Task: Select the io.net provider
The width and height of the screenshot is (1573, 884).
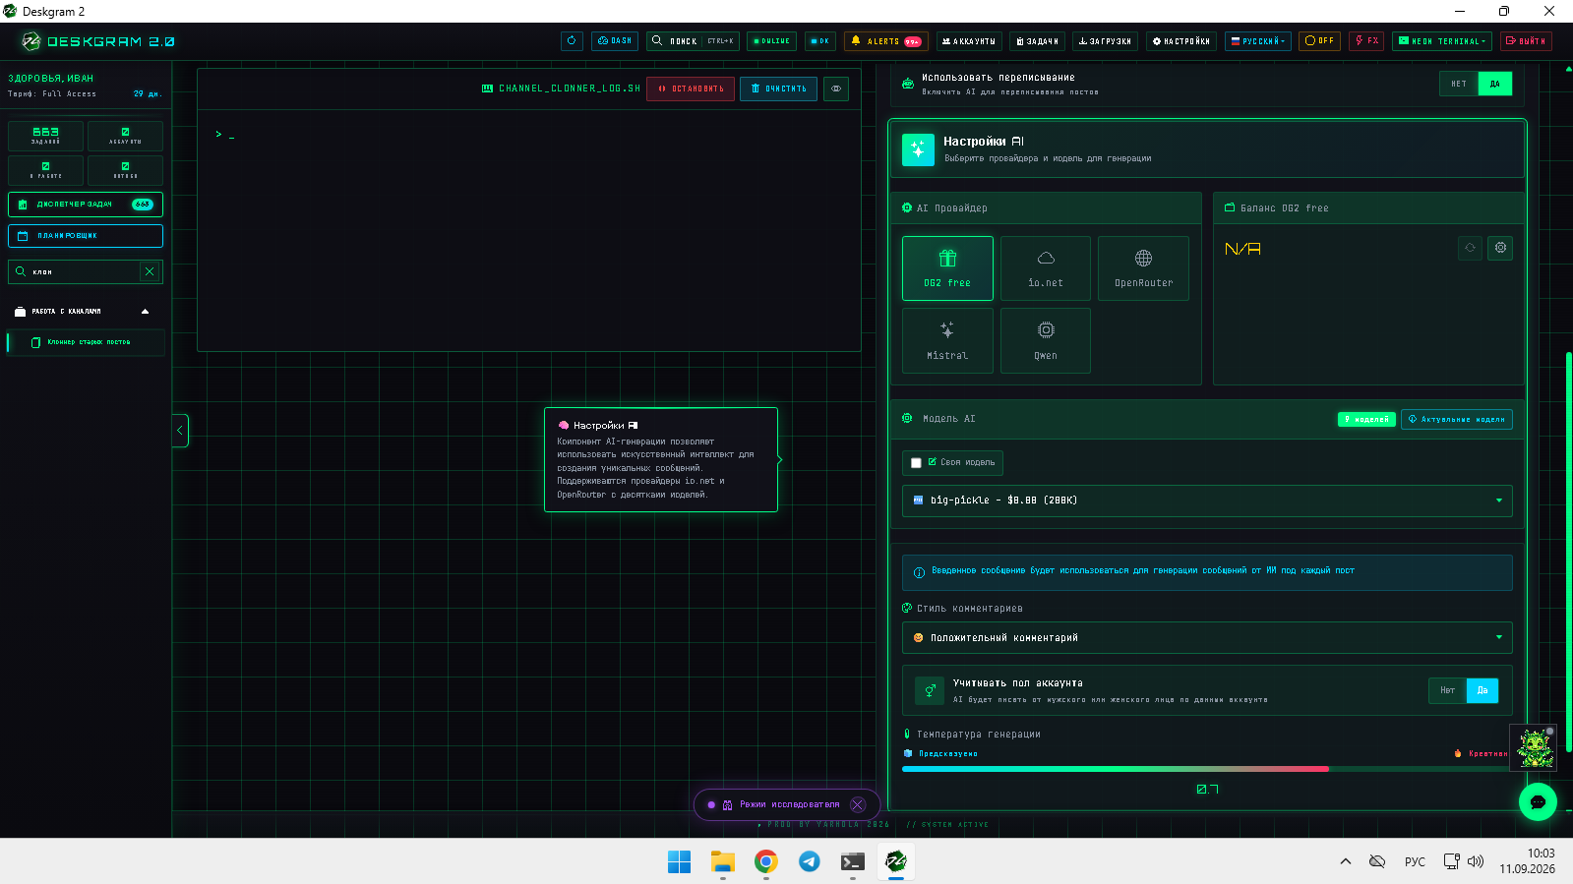Action: 1046,268
